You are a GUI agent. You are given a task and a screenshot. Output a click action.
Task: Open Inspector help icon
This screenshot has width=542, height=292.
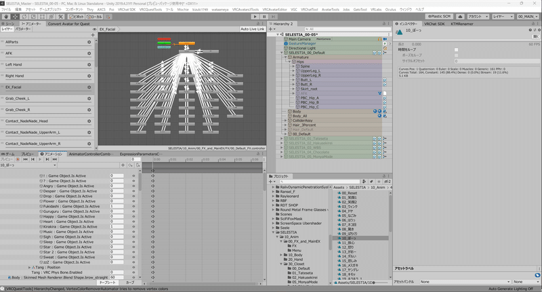point(530,30)
